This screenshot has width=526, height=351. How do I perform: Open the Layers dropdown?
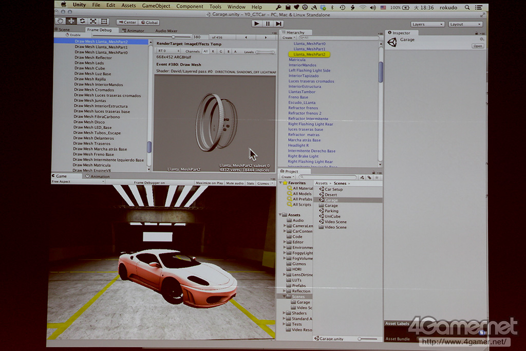pyautogui.click(x=427, y=24)
